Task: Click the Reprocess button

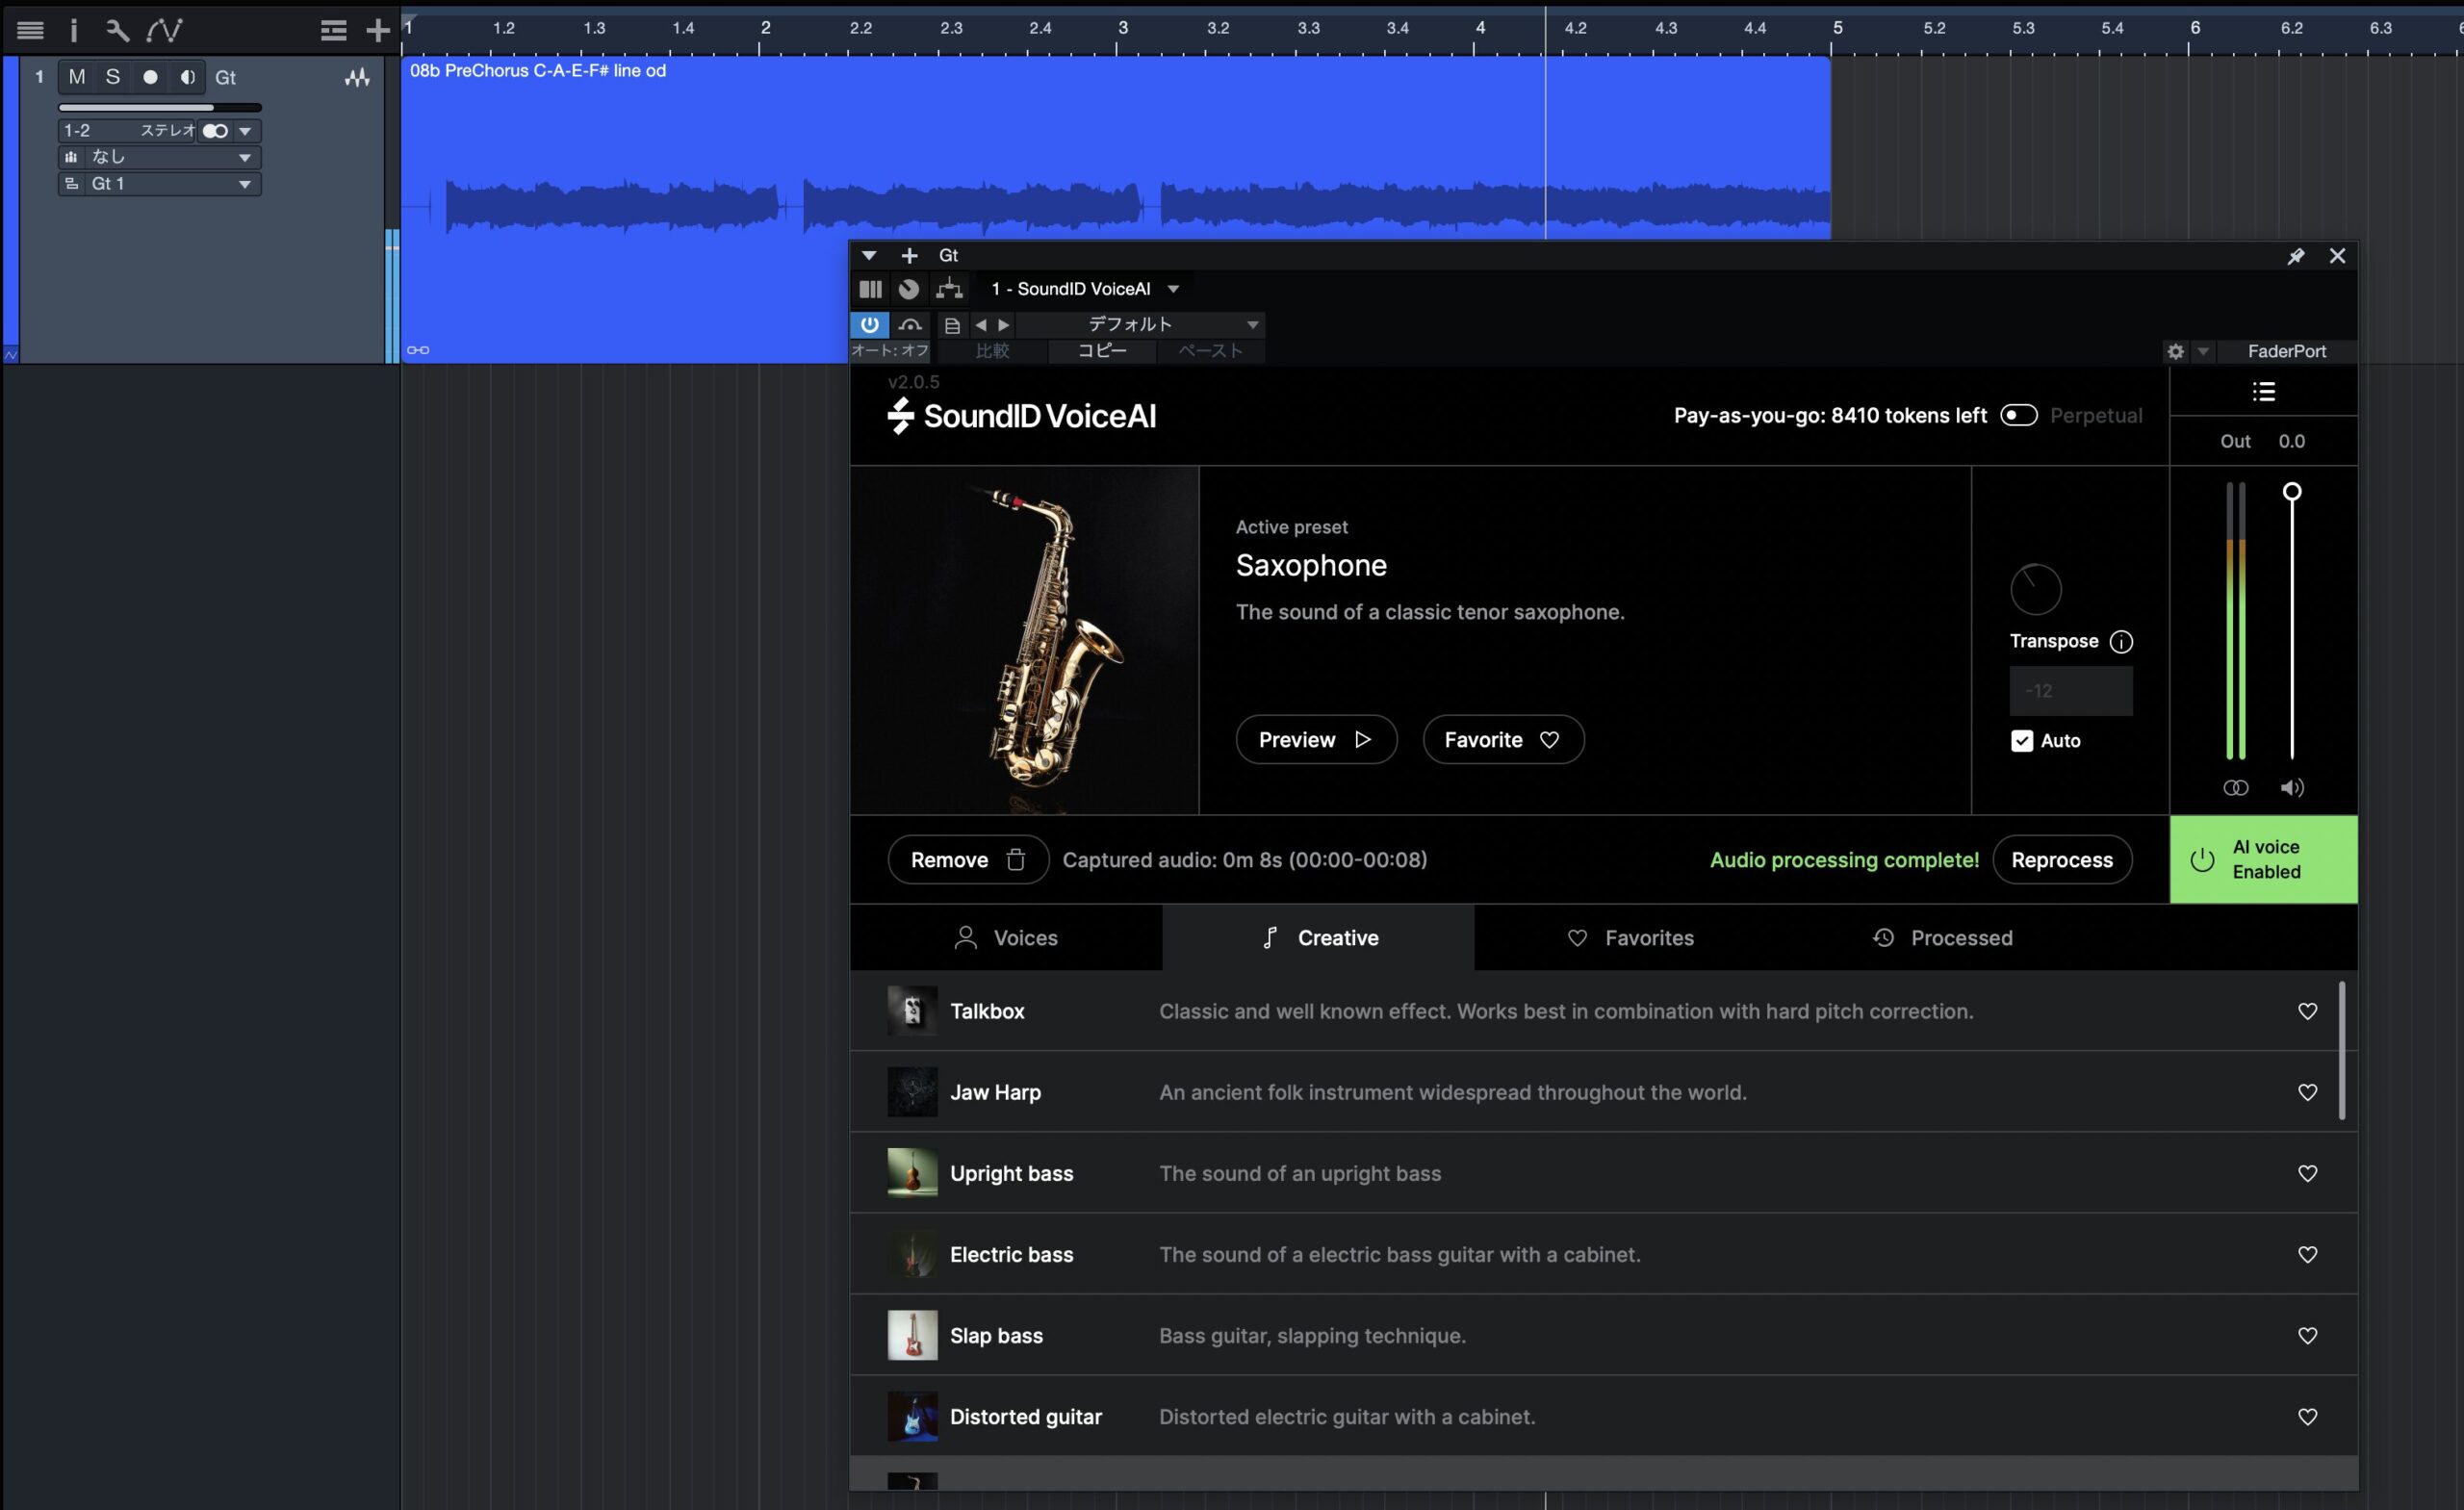Action: [2062, 860]
